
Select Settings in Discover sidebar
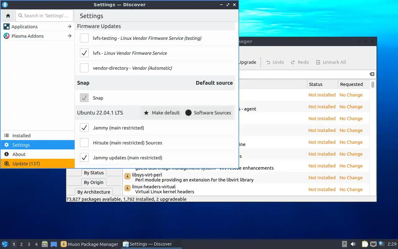38,145
